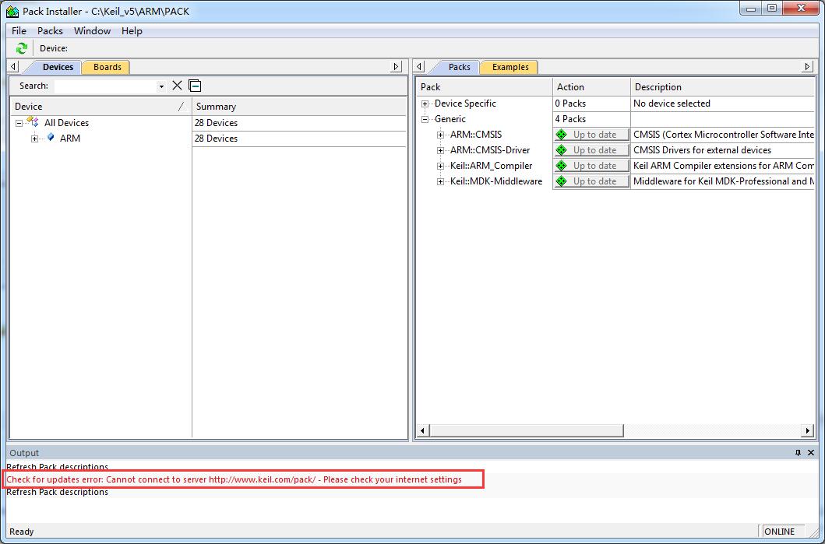Open the Window menu

pyautogui.click(x=92, y=31)
